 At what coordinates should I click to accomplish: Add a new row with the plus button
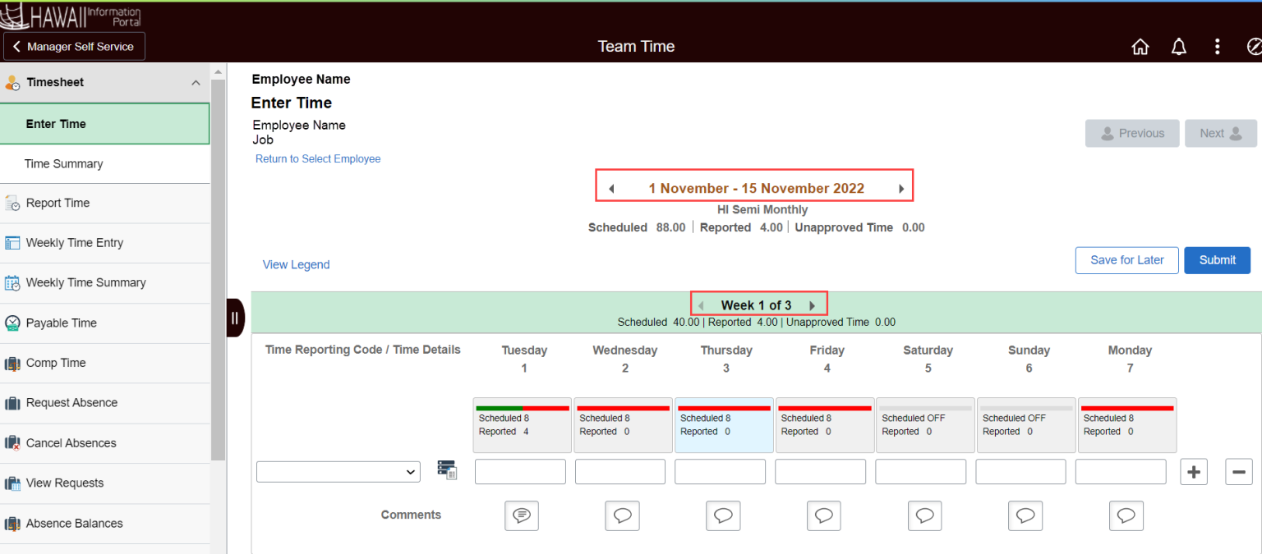click(1194, 471)
